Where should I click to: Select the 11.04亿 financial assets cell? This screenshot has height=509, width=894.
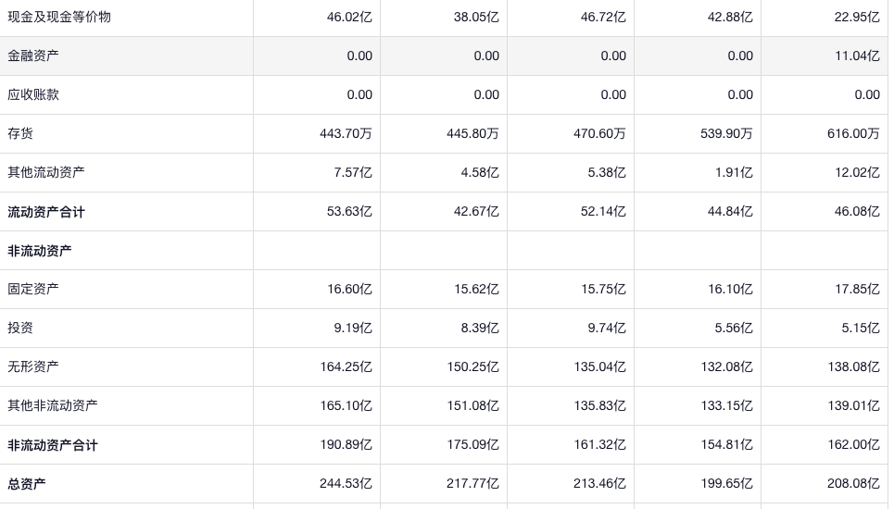(x=857, y=56)
